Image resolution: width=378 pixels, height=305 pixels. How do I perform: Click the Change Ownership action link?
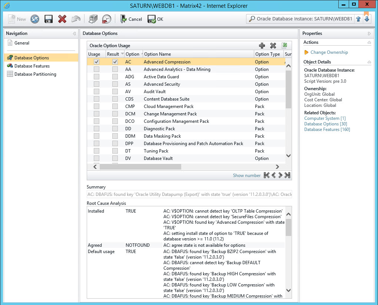click(x=329, y=52)
